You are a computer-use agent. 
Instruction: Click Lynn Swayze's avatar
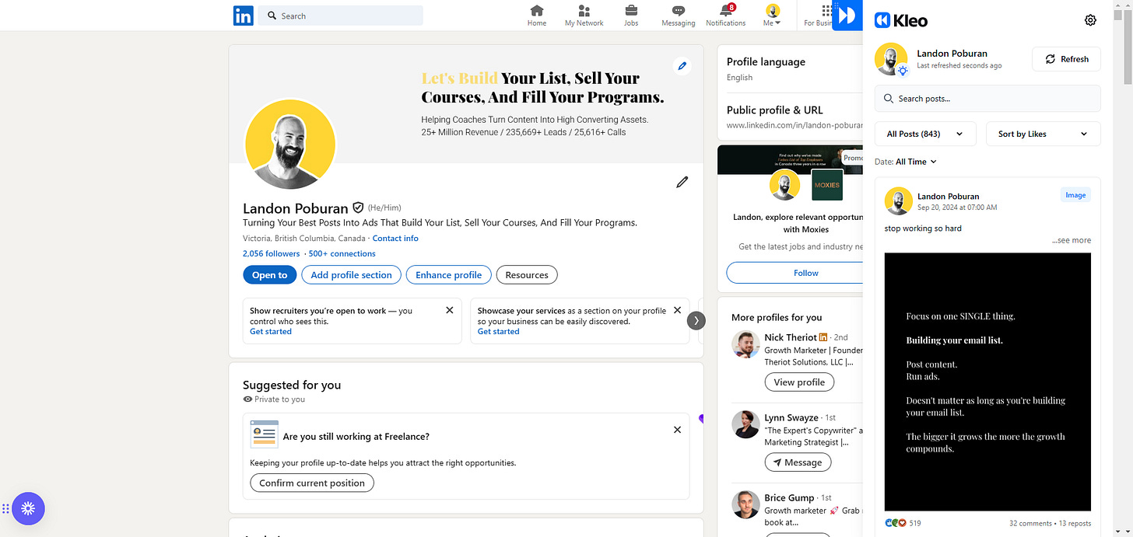coord(745,424)
